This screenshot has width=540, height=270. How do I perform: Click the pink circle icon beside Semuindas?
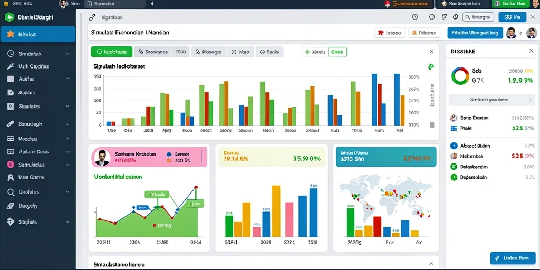pyautogui.click(x=11, y=165)
